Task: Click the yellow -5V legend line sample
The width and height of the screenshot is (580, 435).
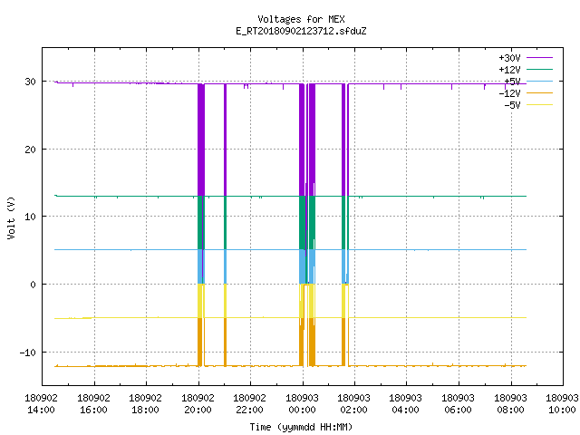Action: (x=539, y=105)
